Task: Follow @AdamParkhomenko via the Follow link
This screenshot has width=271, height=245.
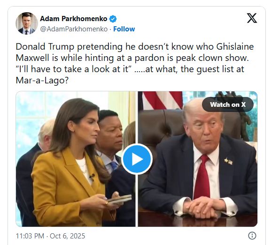Action: (124, 29)
